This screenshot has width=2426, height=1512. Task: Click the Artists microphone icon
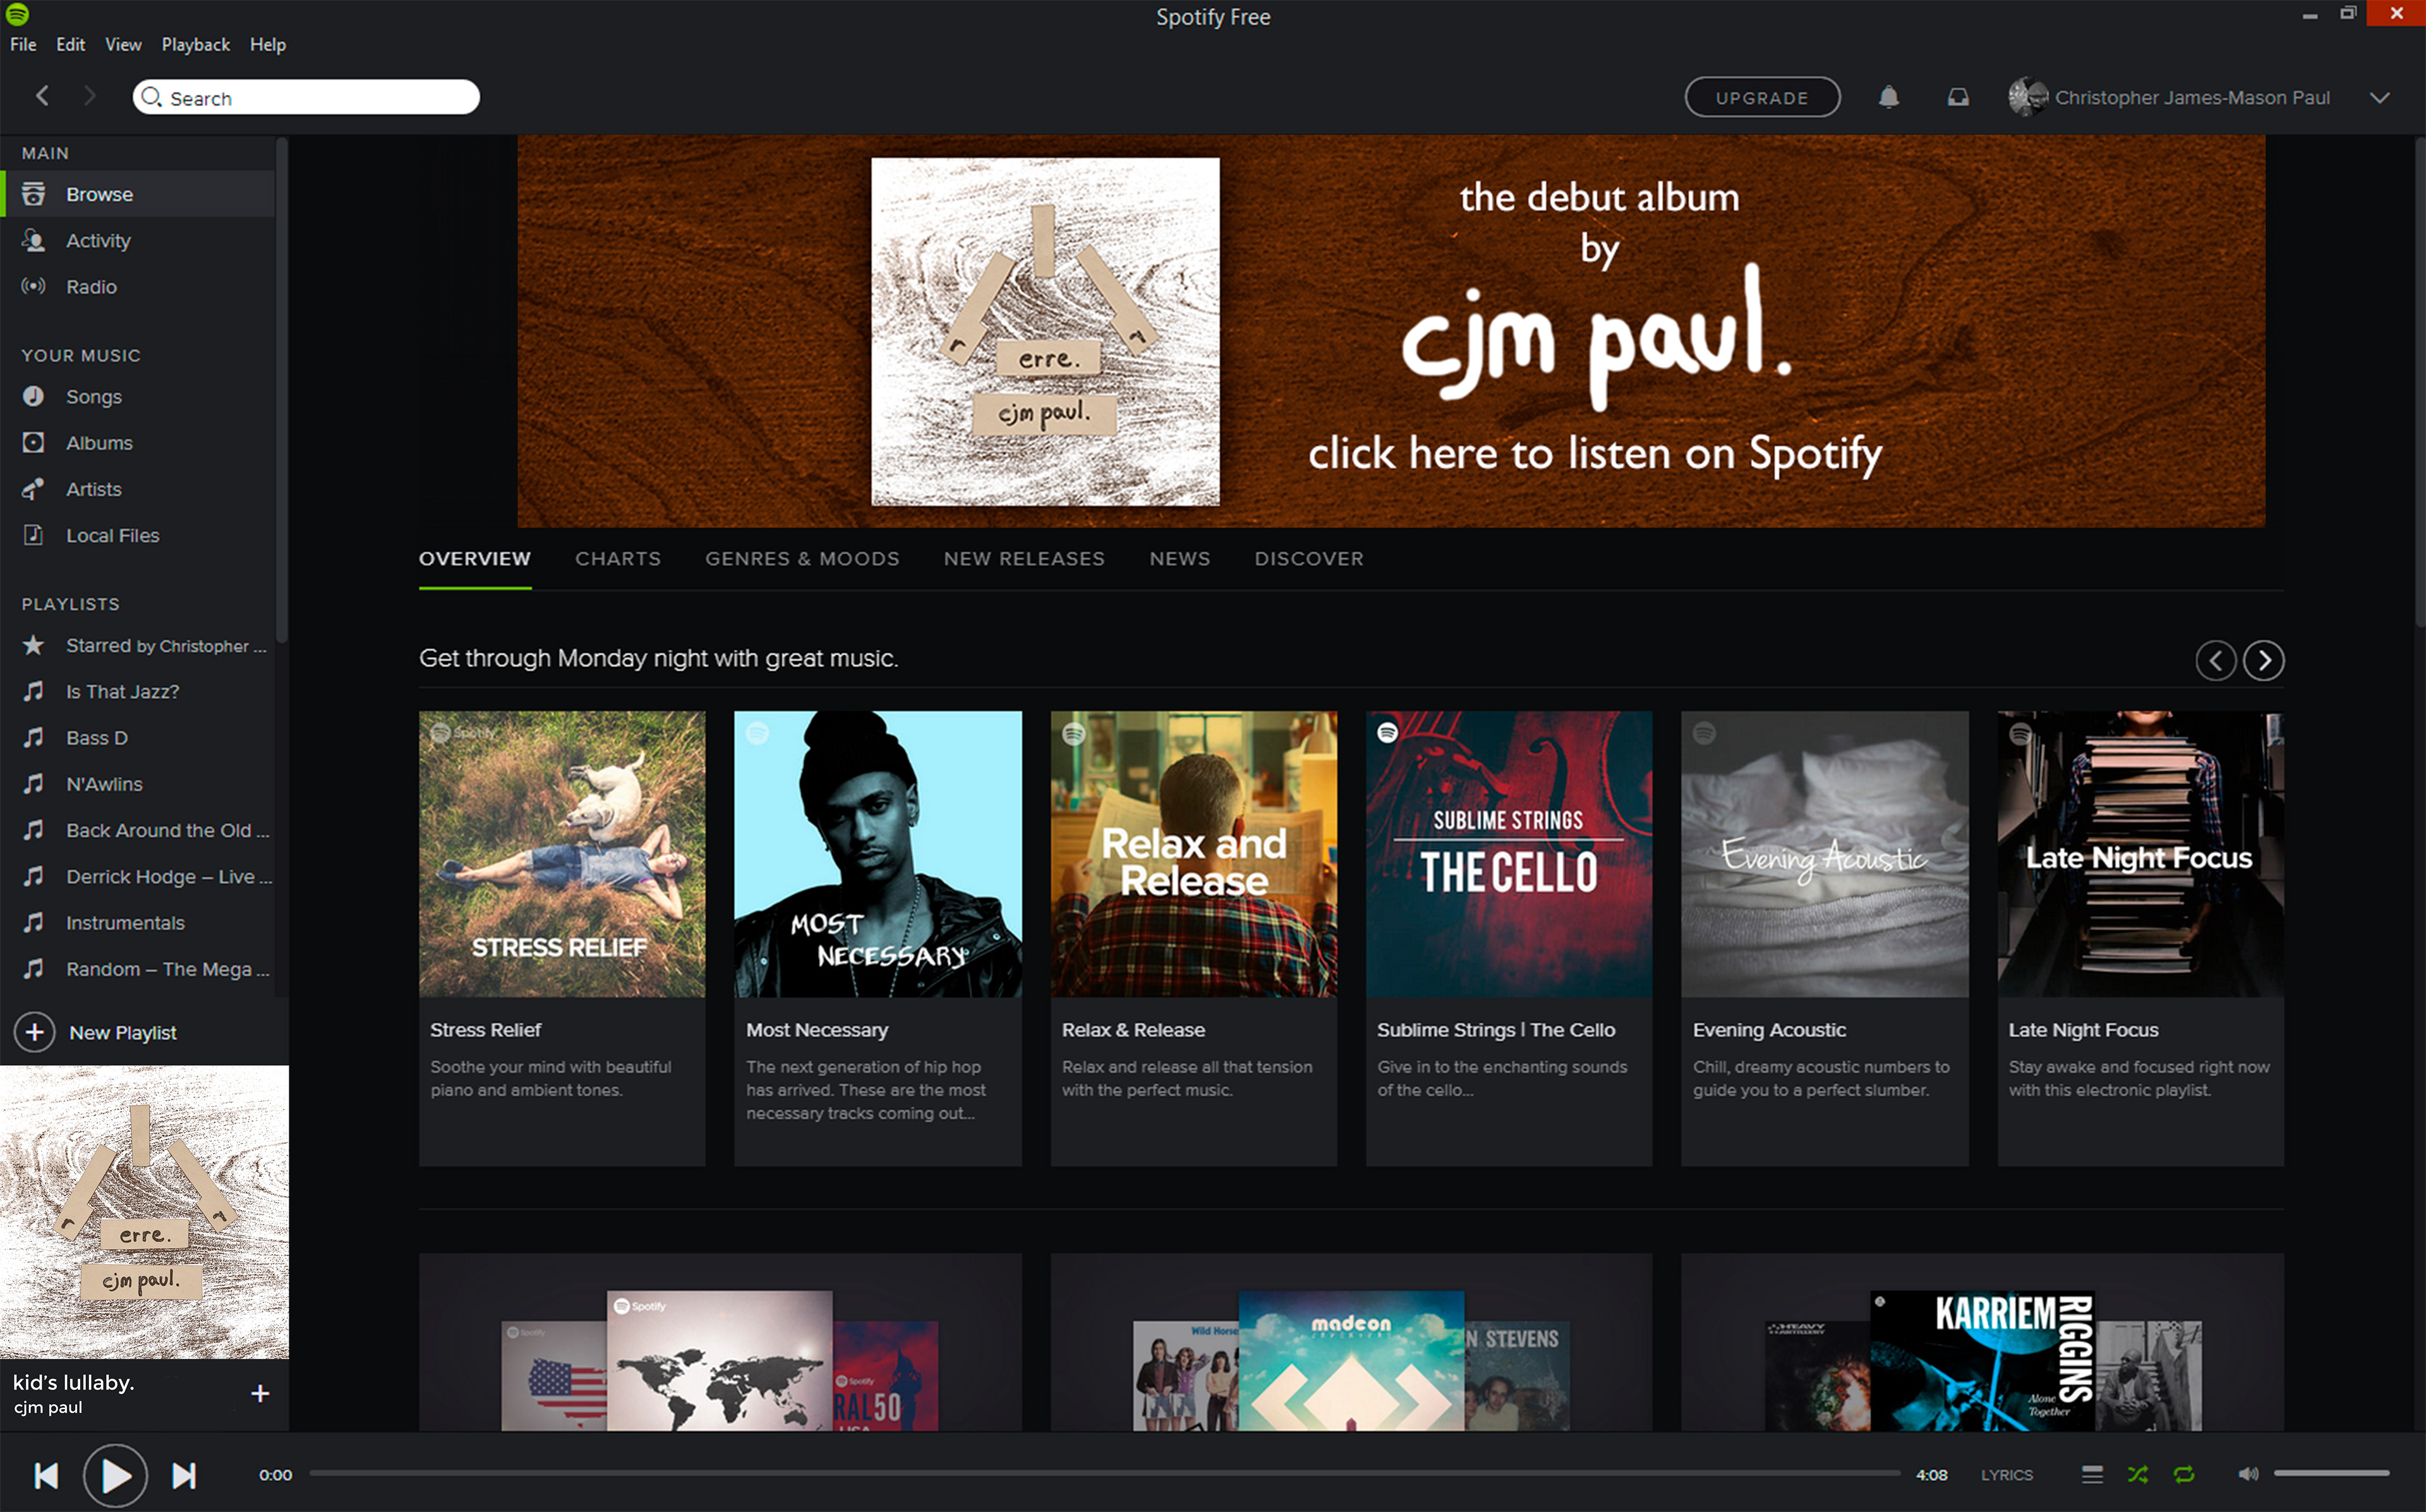point(33,489)
